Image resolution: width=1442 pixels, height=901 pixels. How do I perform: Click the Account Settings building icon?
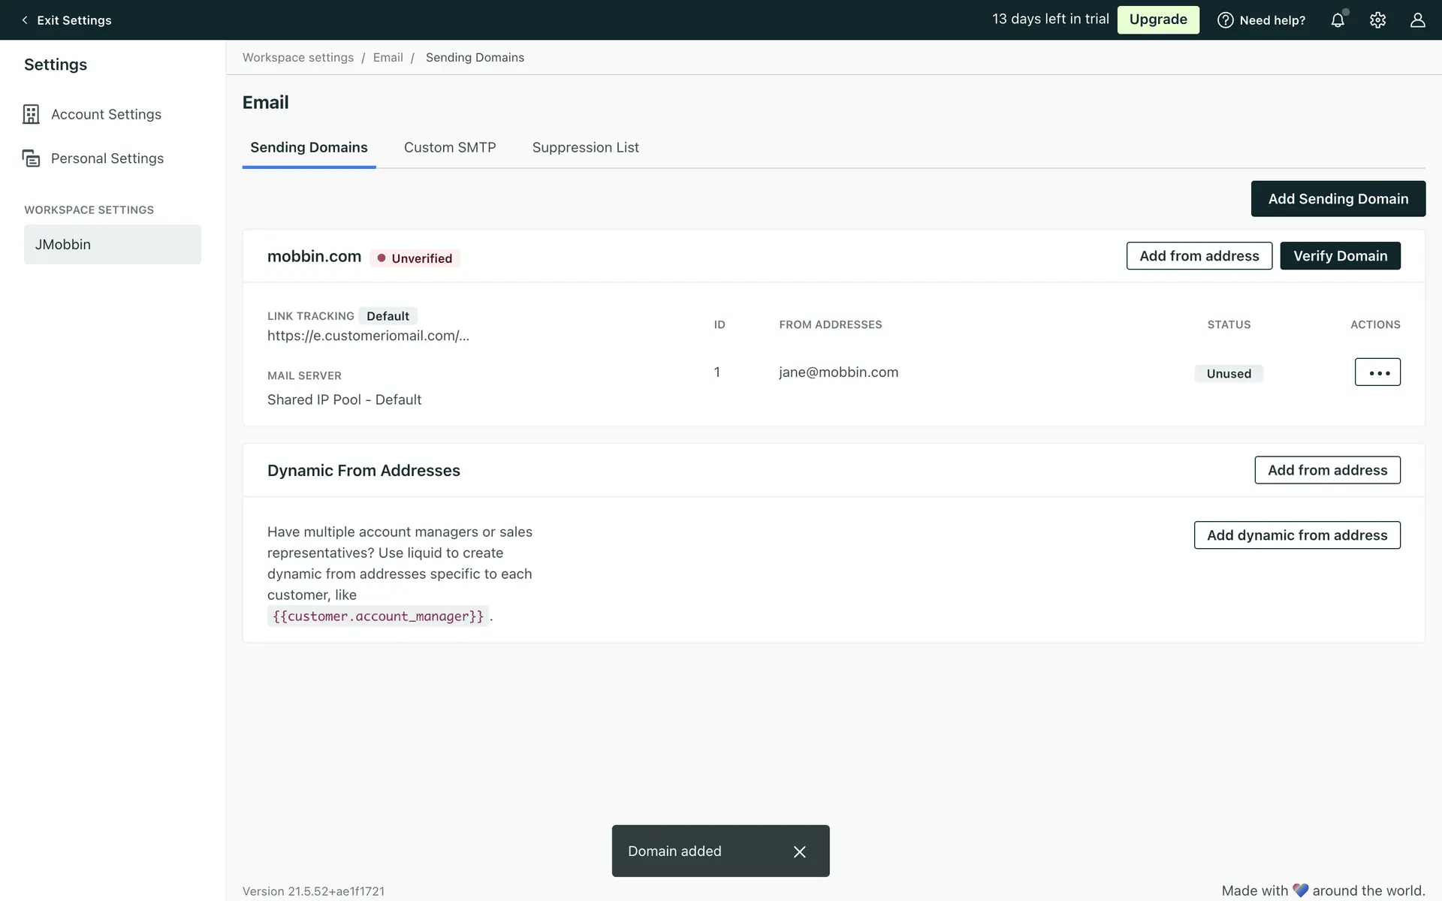pyautogui.click(x=31, y=114)
